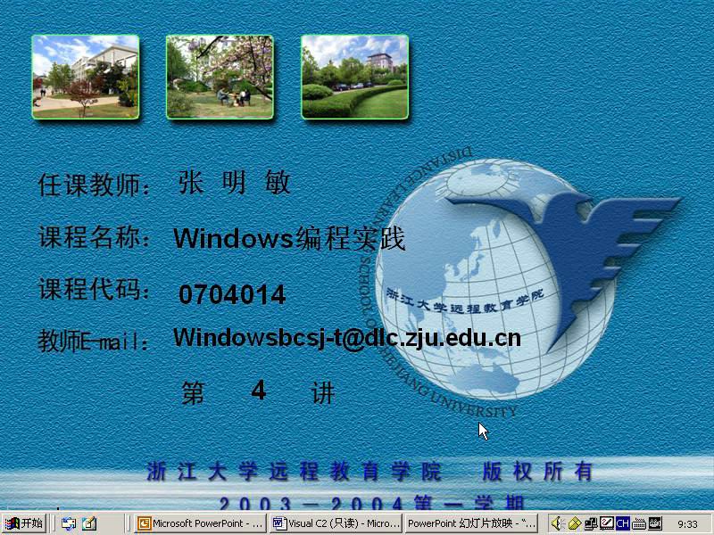714x535 pixels.
Task: Click the red-edged pen pad tray icon
Action: pos(607,523)
